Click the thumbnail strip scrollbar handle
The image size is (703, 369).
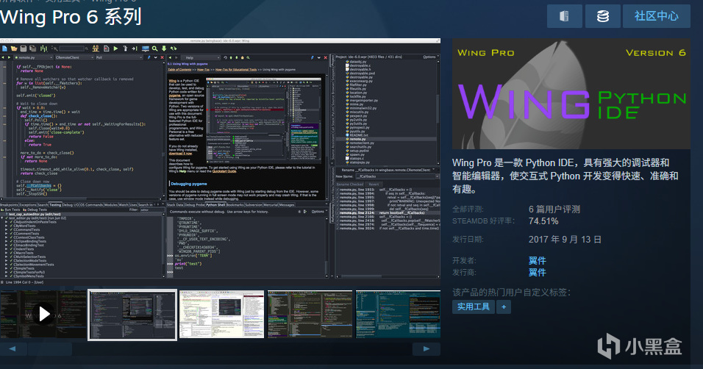point(50,349)
